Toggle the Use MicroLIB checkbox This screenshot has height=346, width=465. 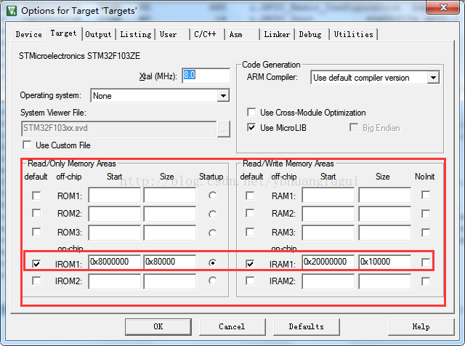click(251, 128)
